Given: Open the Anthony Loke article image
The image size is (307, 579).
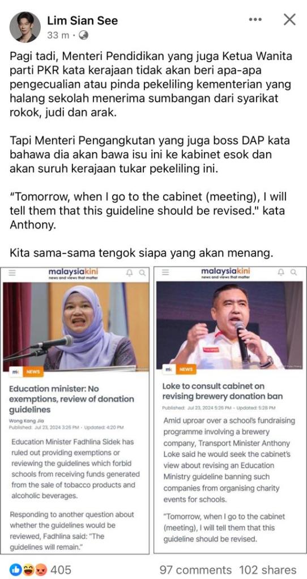Looking at the screenshot, I should coord(229,325).
